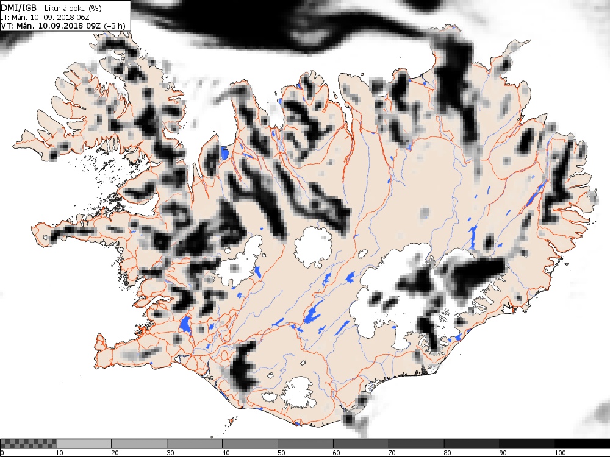Screen dimensions: 610x457
Task: Select the 20–30% legend swatch
Action: pos(139,444)
